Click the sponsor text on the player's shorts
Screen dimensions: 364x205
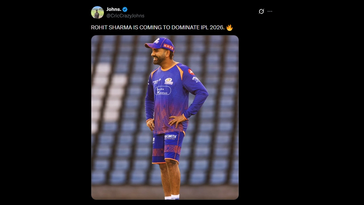point(170,137)
